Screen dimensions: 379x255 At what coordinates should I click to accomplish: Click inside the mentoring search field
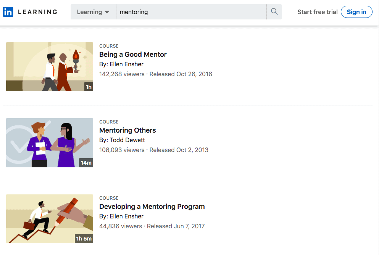[x=172, y=12]
